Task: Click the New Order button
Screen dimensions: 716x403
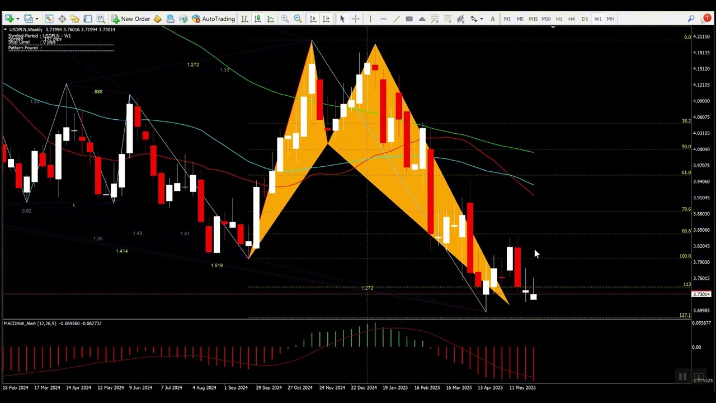Action: pos(130,19)
